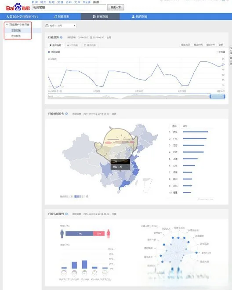232x290 pixels.
Task: Click the 百度一下 search button
Action: (x=116, y=7)
